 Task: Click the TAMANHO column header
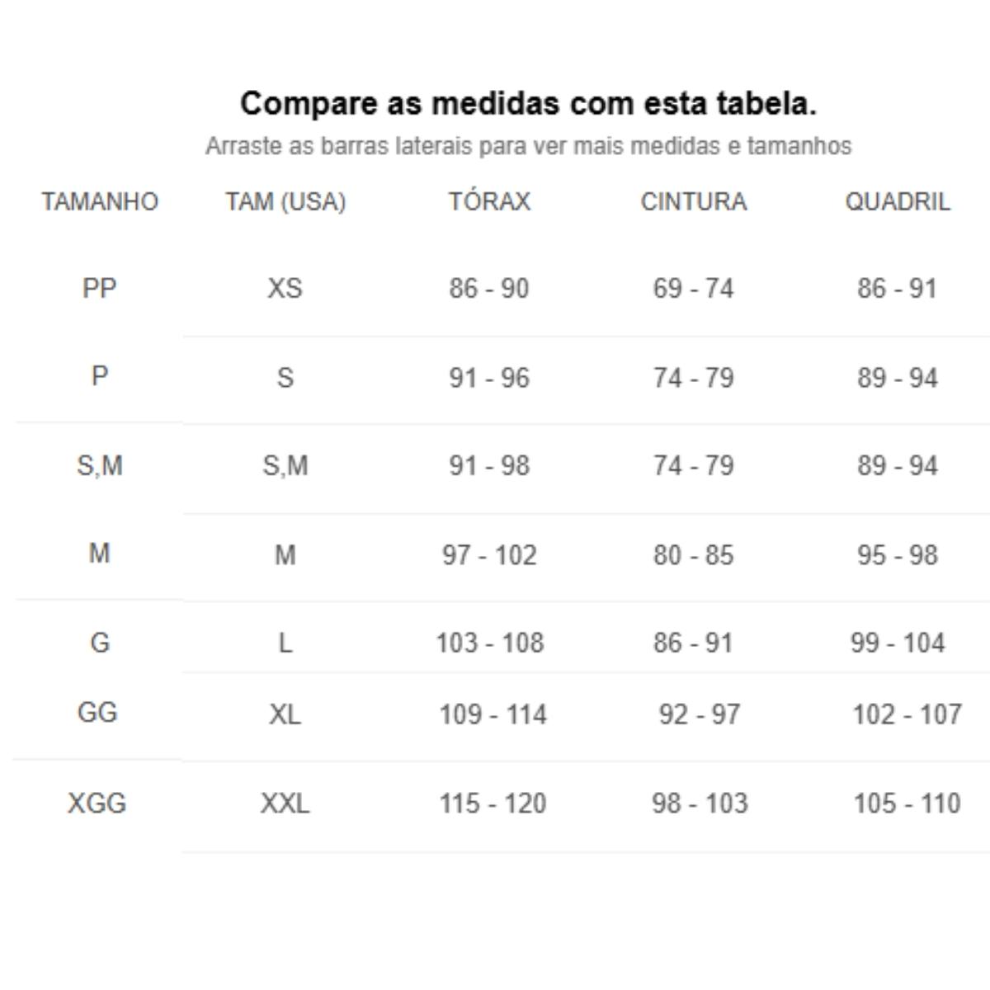(100, 201)
